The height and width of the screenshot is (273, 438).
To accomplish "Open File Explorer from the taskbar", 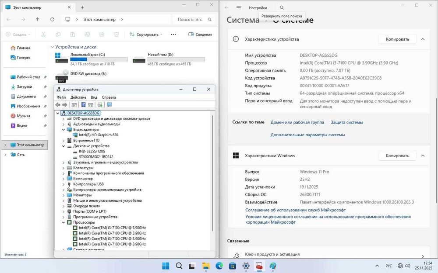I will tap(206, 266).
